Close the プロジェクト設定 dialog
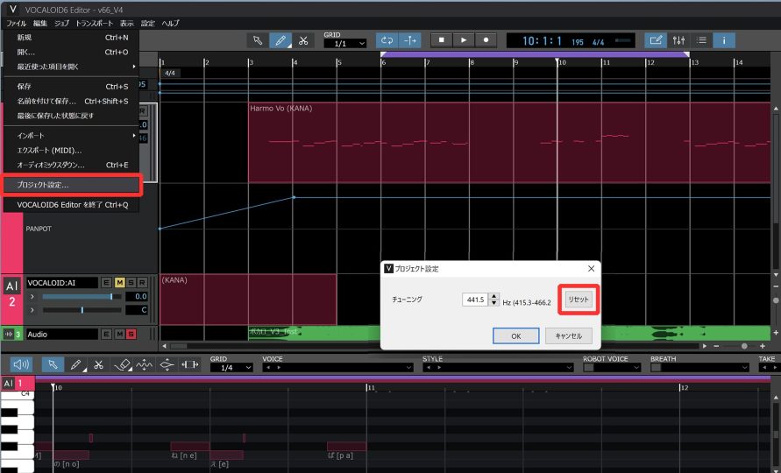The width and height of the screenshot is (781, 473). tap(592, 268)
